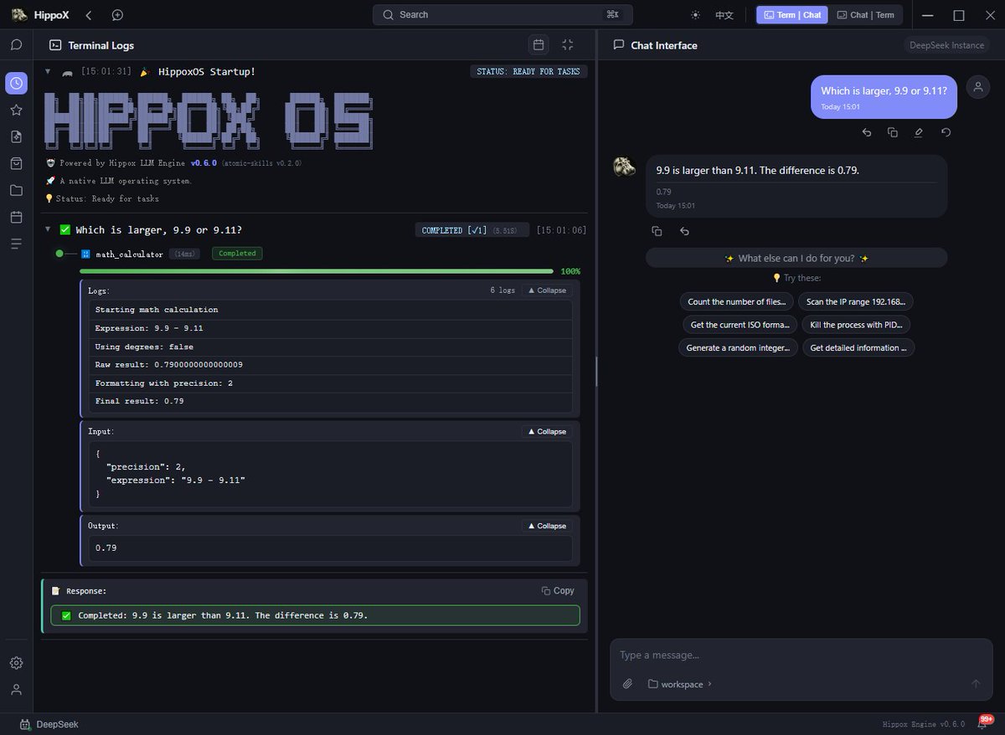The image size is (1005, 735).
Task: Open the folder sidebar icon
Action: pos(16,190)
